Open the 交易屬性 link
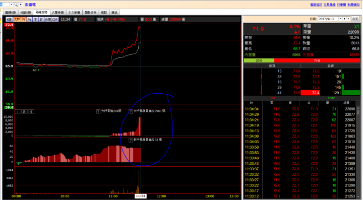The height and width of the screenshot is (200, 363). (329, 5)
